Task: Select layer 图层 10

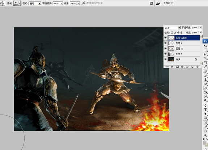Action: (x=184, y=49)
